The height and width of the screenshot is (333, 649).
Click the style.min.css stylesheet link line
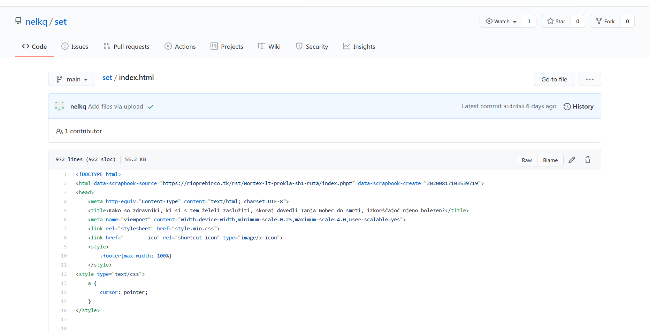pyautogui.click(x=154, y=229)
